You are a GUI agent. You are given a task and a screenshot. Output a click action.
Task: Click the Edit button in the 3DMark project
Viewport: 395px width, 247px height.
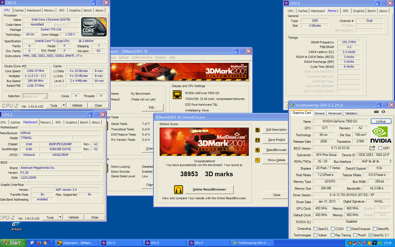tap(153, 107)
